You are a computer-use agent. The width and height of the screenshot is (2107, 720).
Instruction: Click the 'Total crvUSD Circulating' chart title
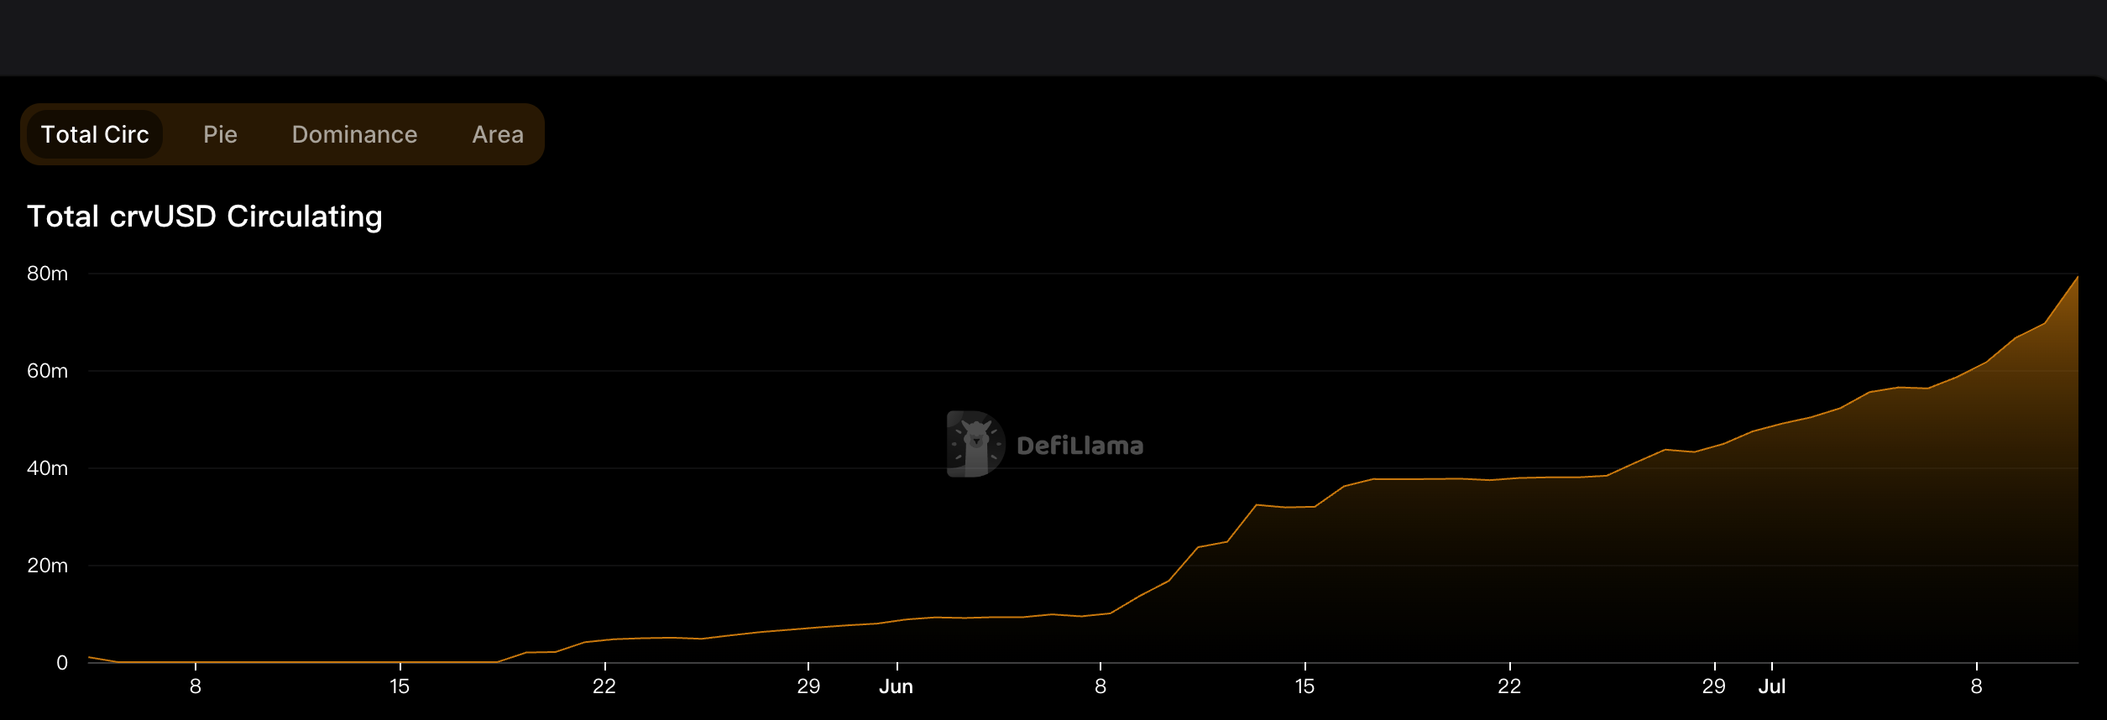(x=205, y=217)
